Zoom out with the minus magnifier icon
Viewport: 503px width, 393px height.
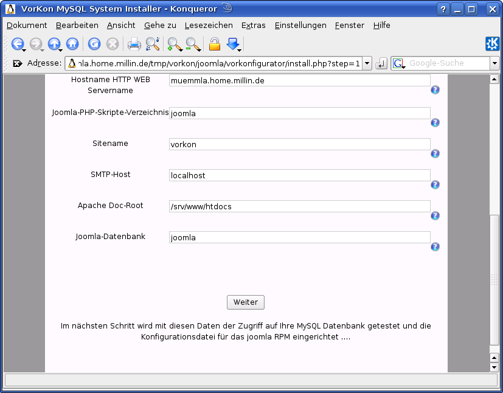(x=193, y=44)
